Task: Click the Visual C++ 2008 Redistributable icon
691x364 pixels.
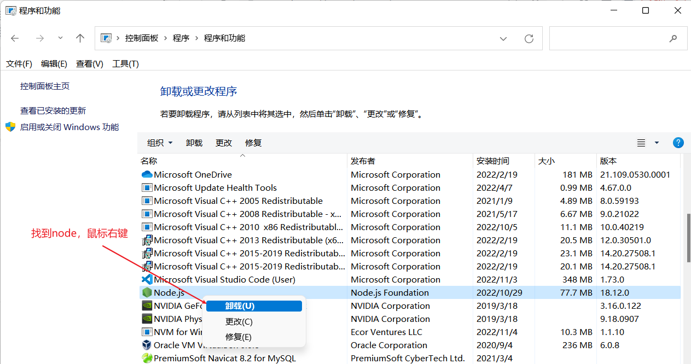Action: [147, 214]
